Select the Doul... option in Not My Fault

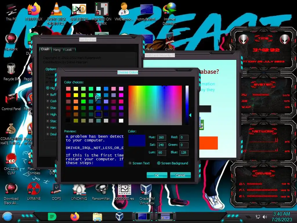[51, 134]
